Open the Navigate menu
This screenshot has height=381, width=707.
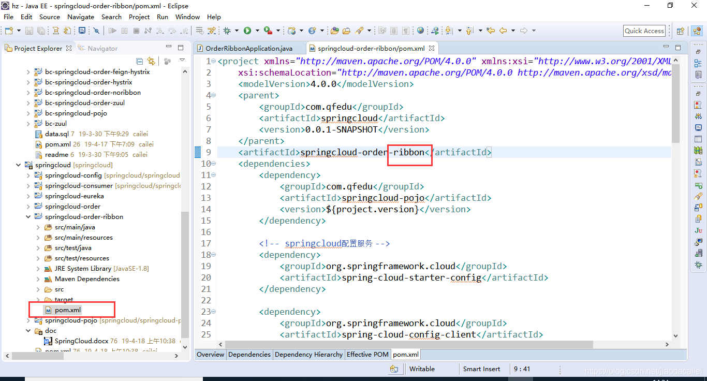(x=80, y=17)
